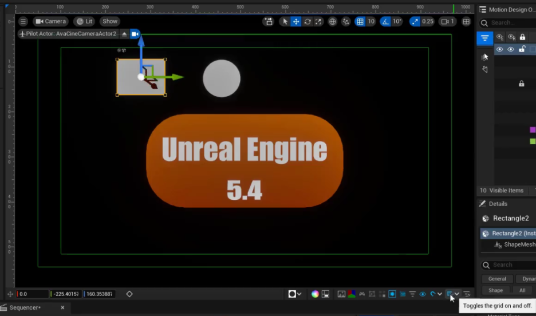536x316 pixels.
Task: Toggle grid snapping in viewport toolbar
Action: (x=360, y=22)
